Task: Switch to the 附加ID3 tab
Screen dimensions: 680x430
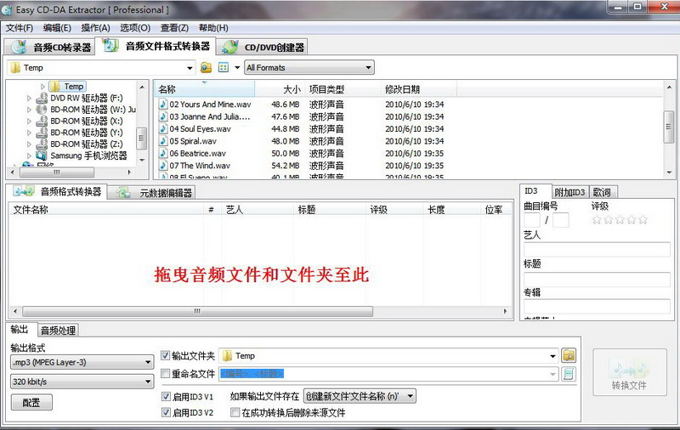Action: coord(569,192)
